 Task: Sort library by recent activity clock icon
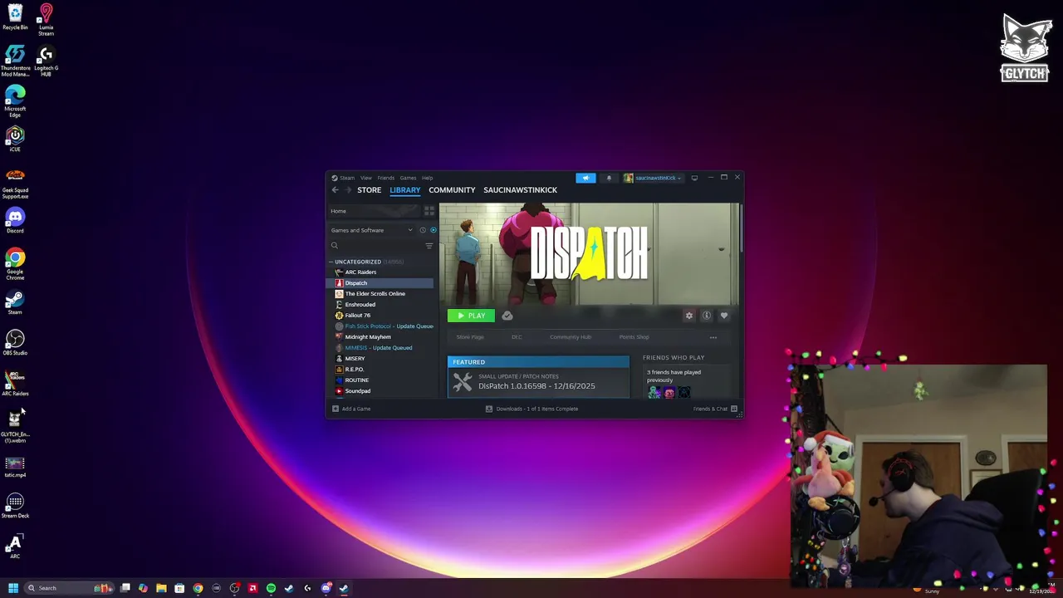click(x=423, y=230)
